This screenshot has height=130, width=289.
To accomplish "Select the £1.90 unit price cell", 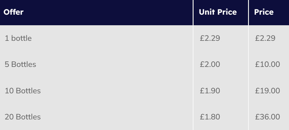I will [x=210, y=91].
